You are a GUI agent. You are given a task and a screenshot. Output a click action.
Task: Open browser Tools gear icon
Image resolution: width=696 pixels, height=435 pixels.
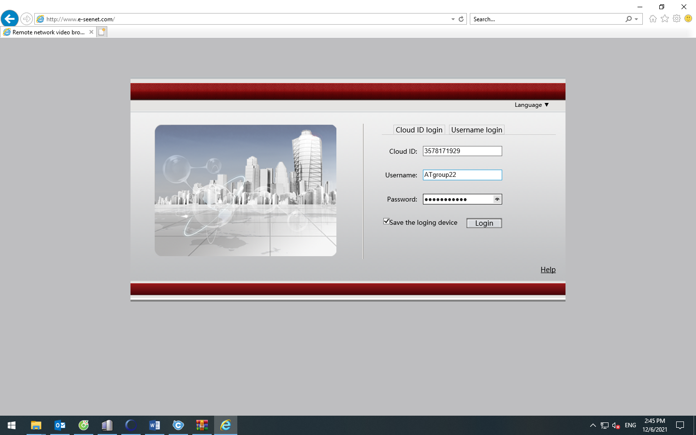[x=677, y=19]
